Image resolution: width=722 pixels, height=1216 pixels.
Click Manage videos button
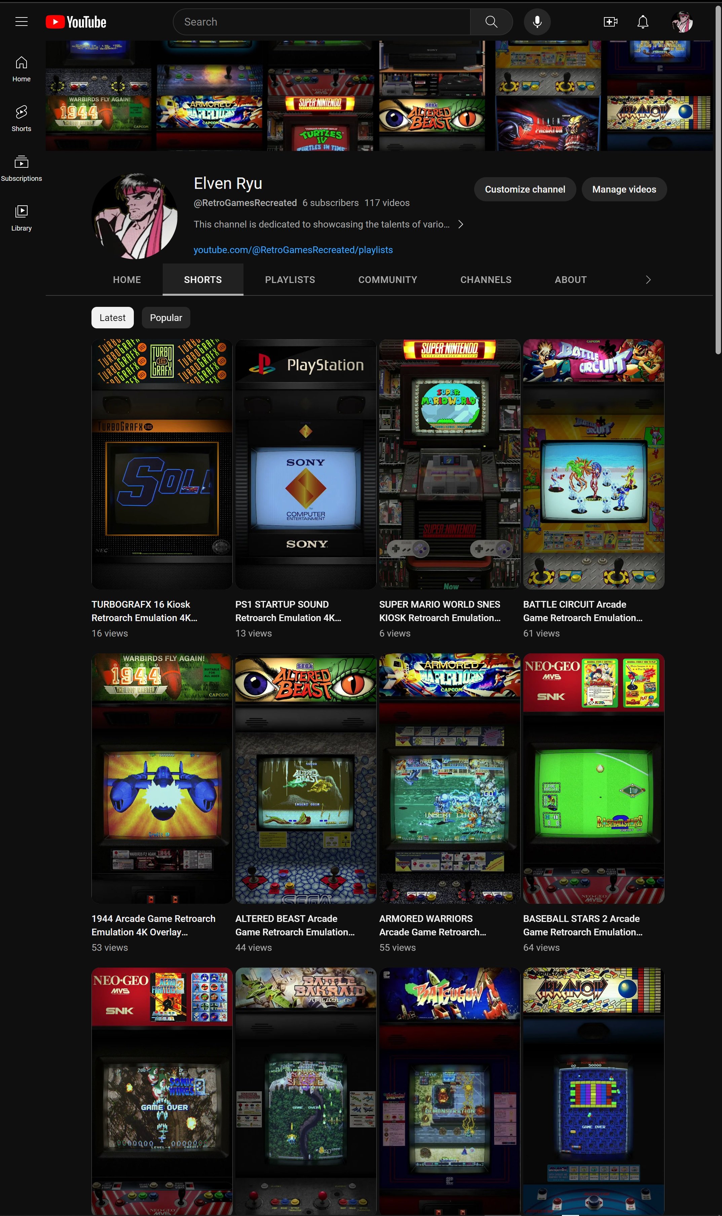point(624,189)
